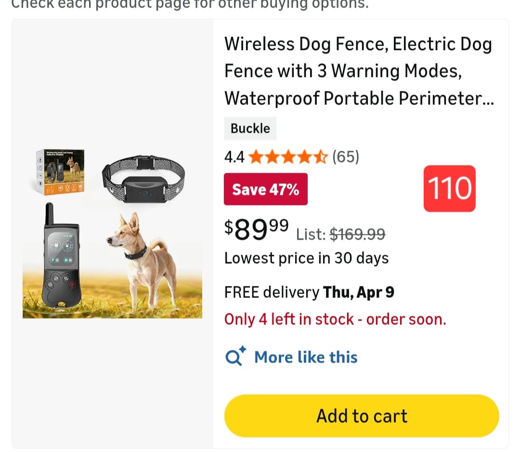Click the star rating icons
The height and width of the screenshot is (452, 520).
point(288,157)
